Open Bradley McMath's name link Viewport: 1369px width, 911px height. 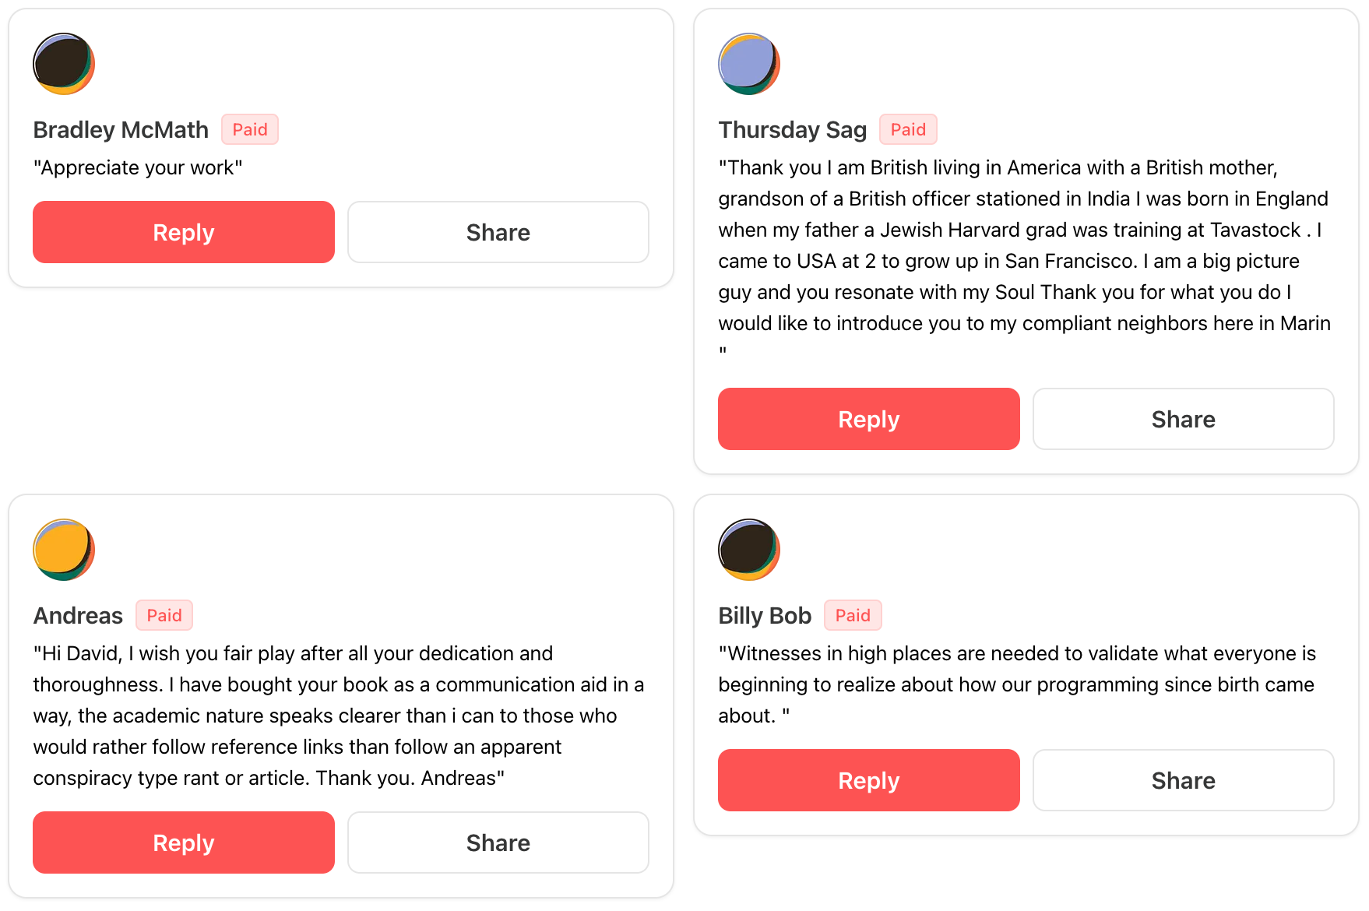coord(121,130)
